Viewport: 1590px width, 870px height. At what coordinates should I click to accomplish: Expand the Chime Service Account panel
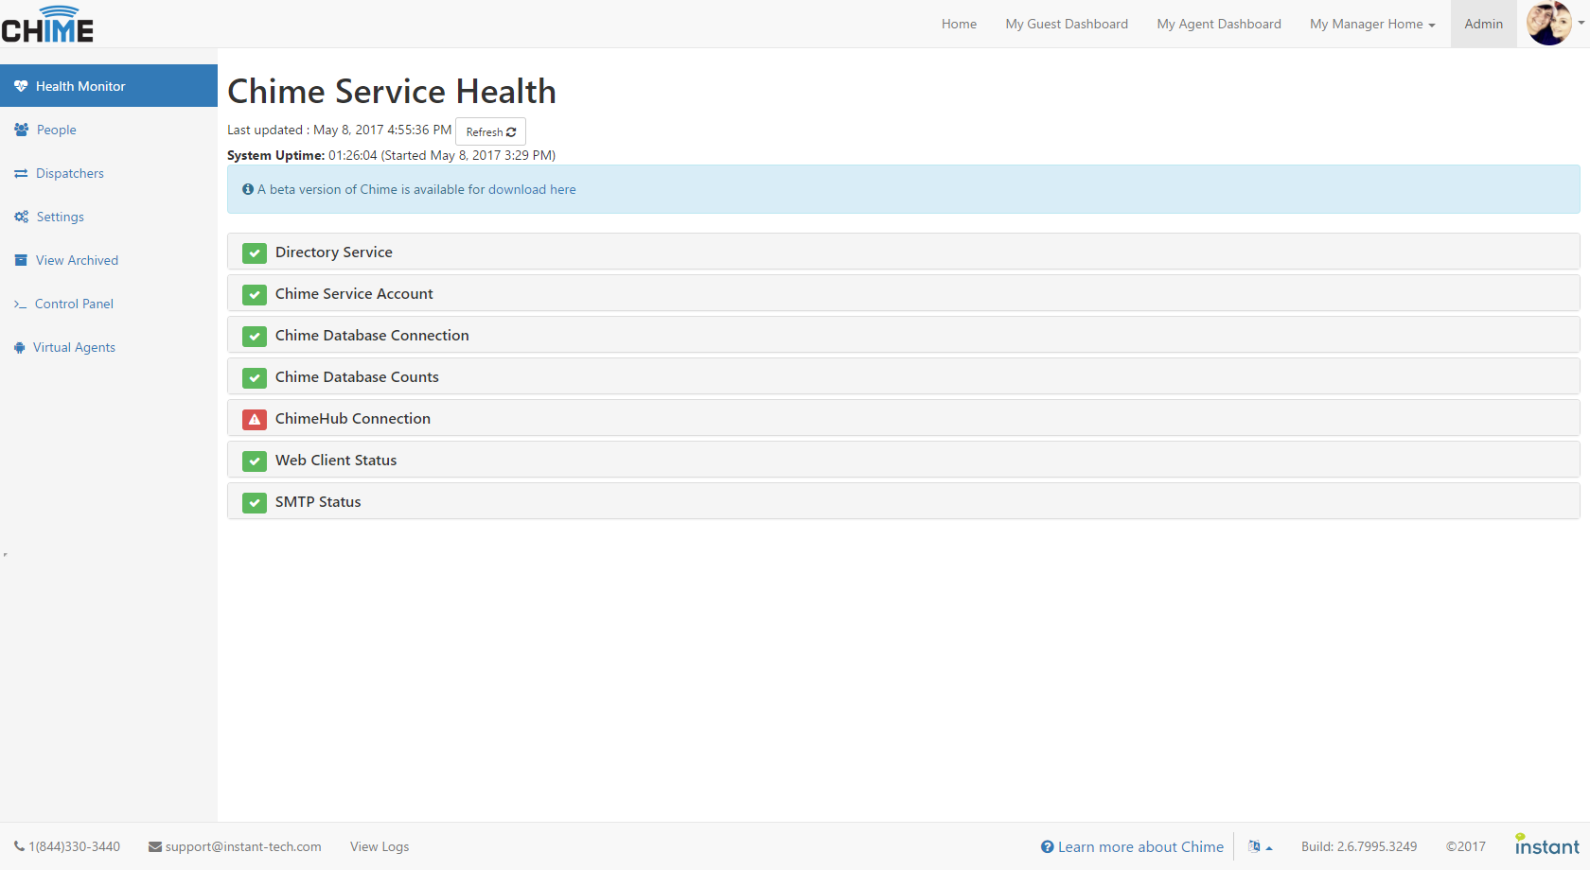point(904,293)
